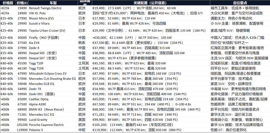Select the price cell showing 57096
Viewport: 270px width, 133px height.
coord(22,78)
